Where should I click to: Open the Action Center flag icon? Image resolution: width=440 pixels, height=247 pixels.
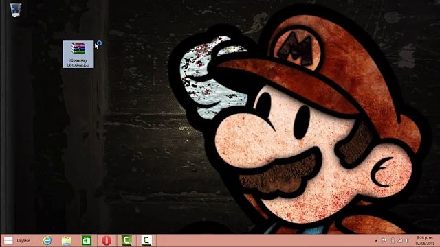pyautogui.click(x=384, y=240)
